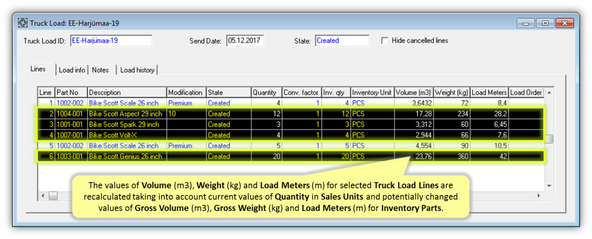
Task: Click load meters value 28,2
Action: tap(501, 114)
